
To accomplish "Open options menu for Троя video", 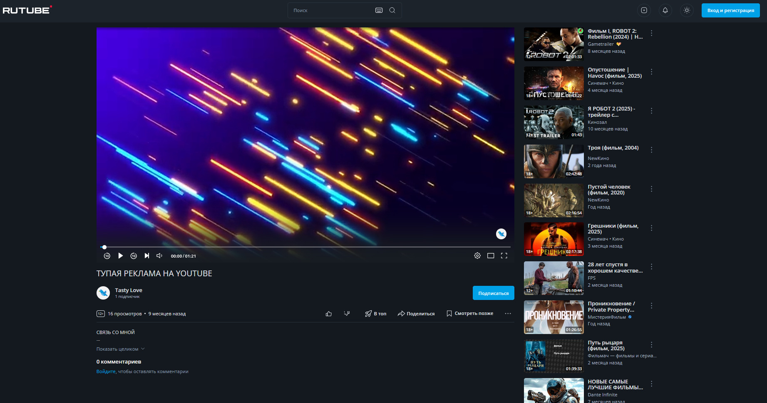I will pos(651,150).
